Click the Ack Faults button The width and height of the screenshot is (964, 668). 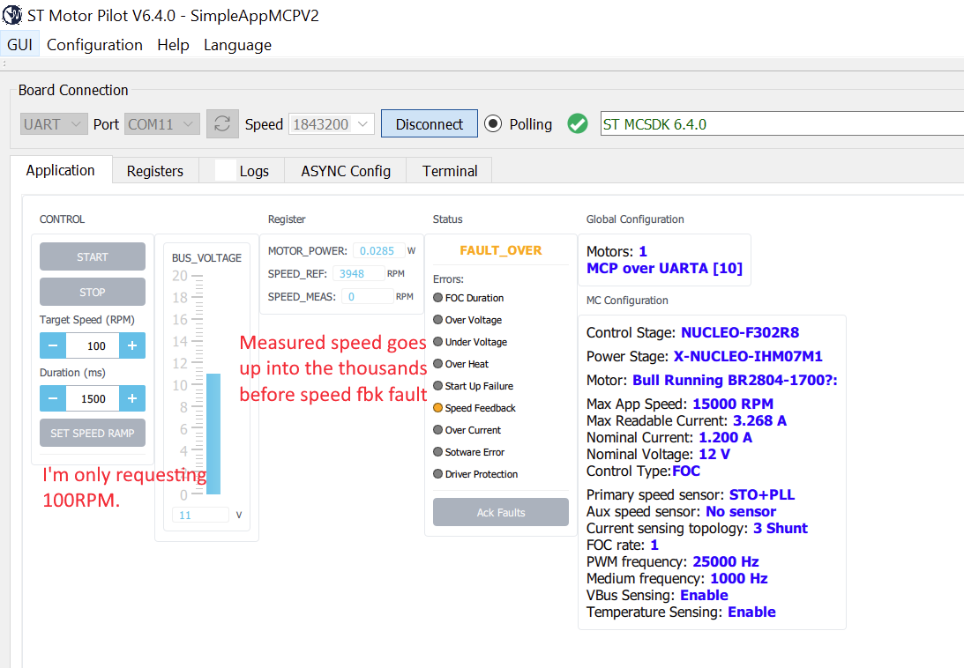(500, 512)
